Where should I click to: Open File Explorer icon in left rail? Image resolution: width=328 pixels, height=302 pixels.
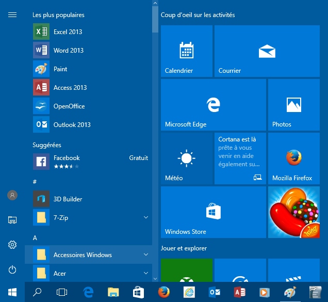coord(12,220)
